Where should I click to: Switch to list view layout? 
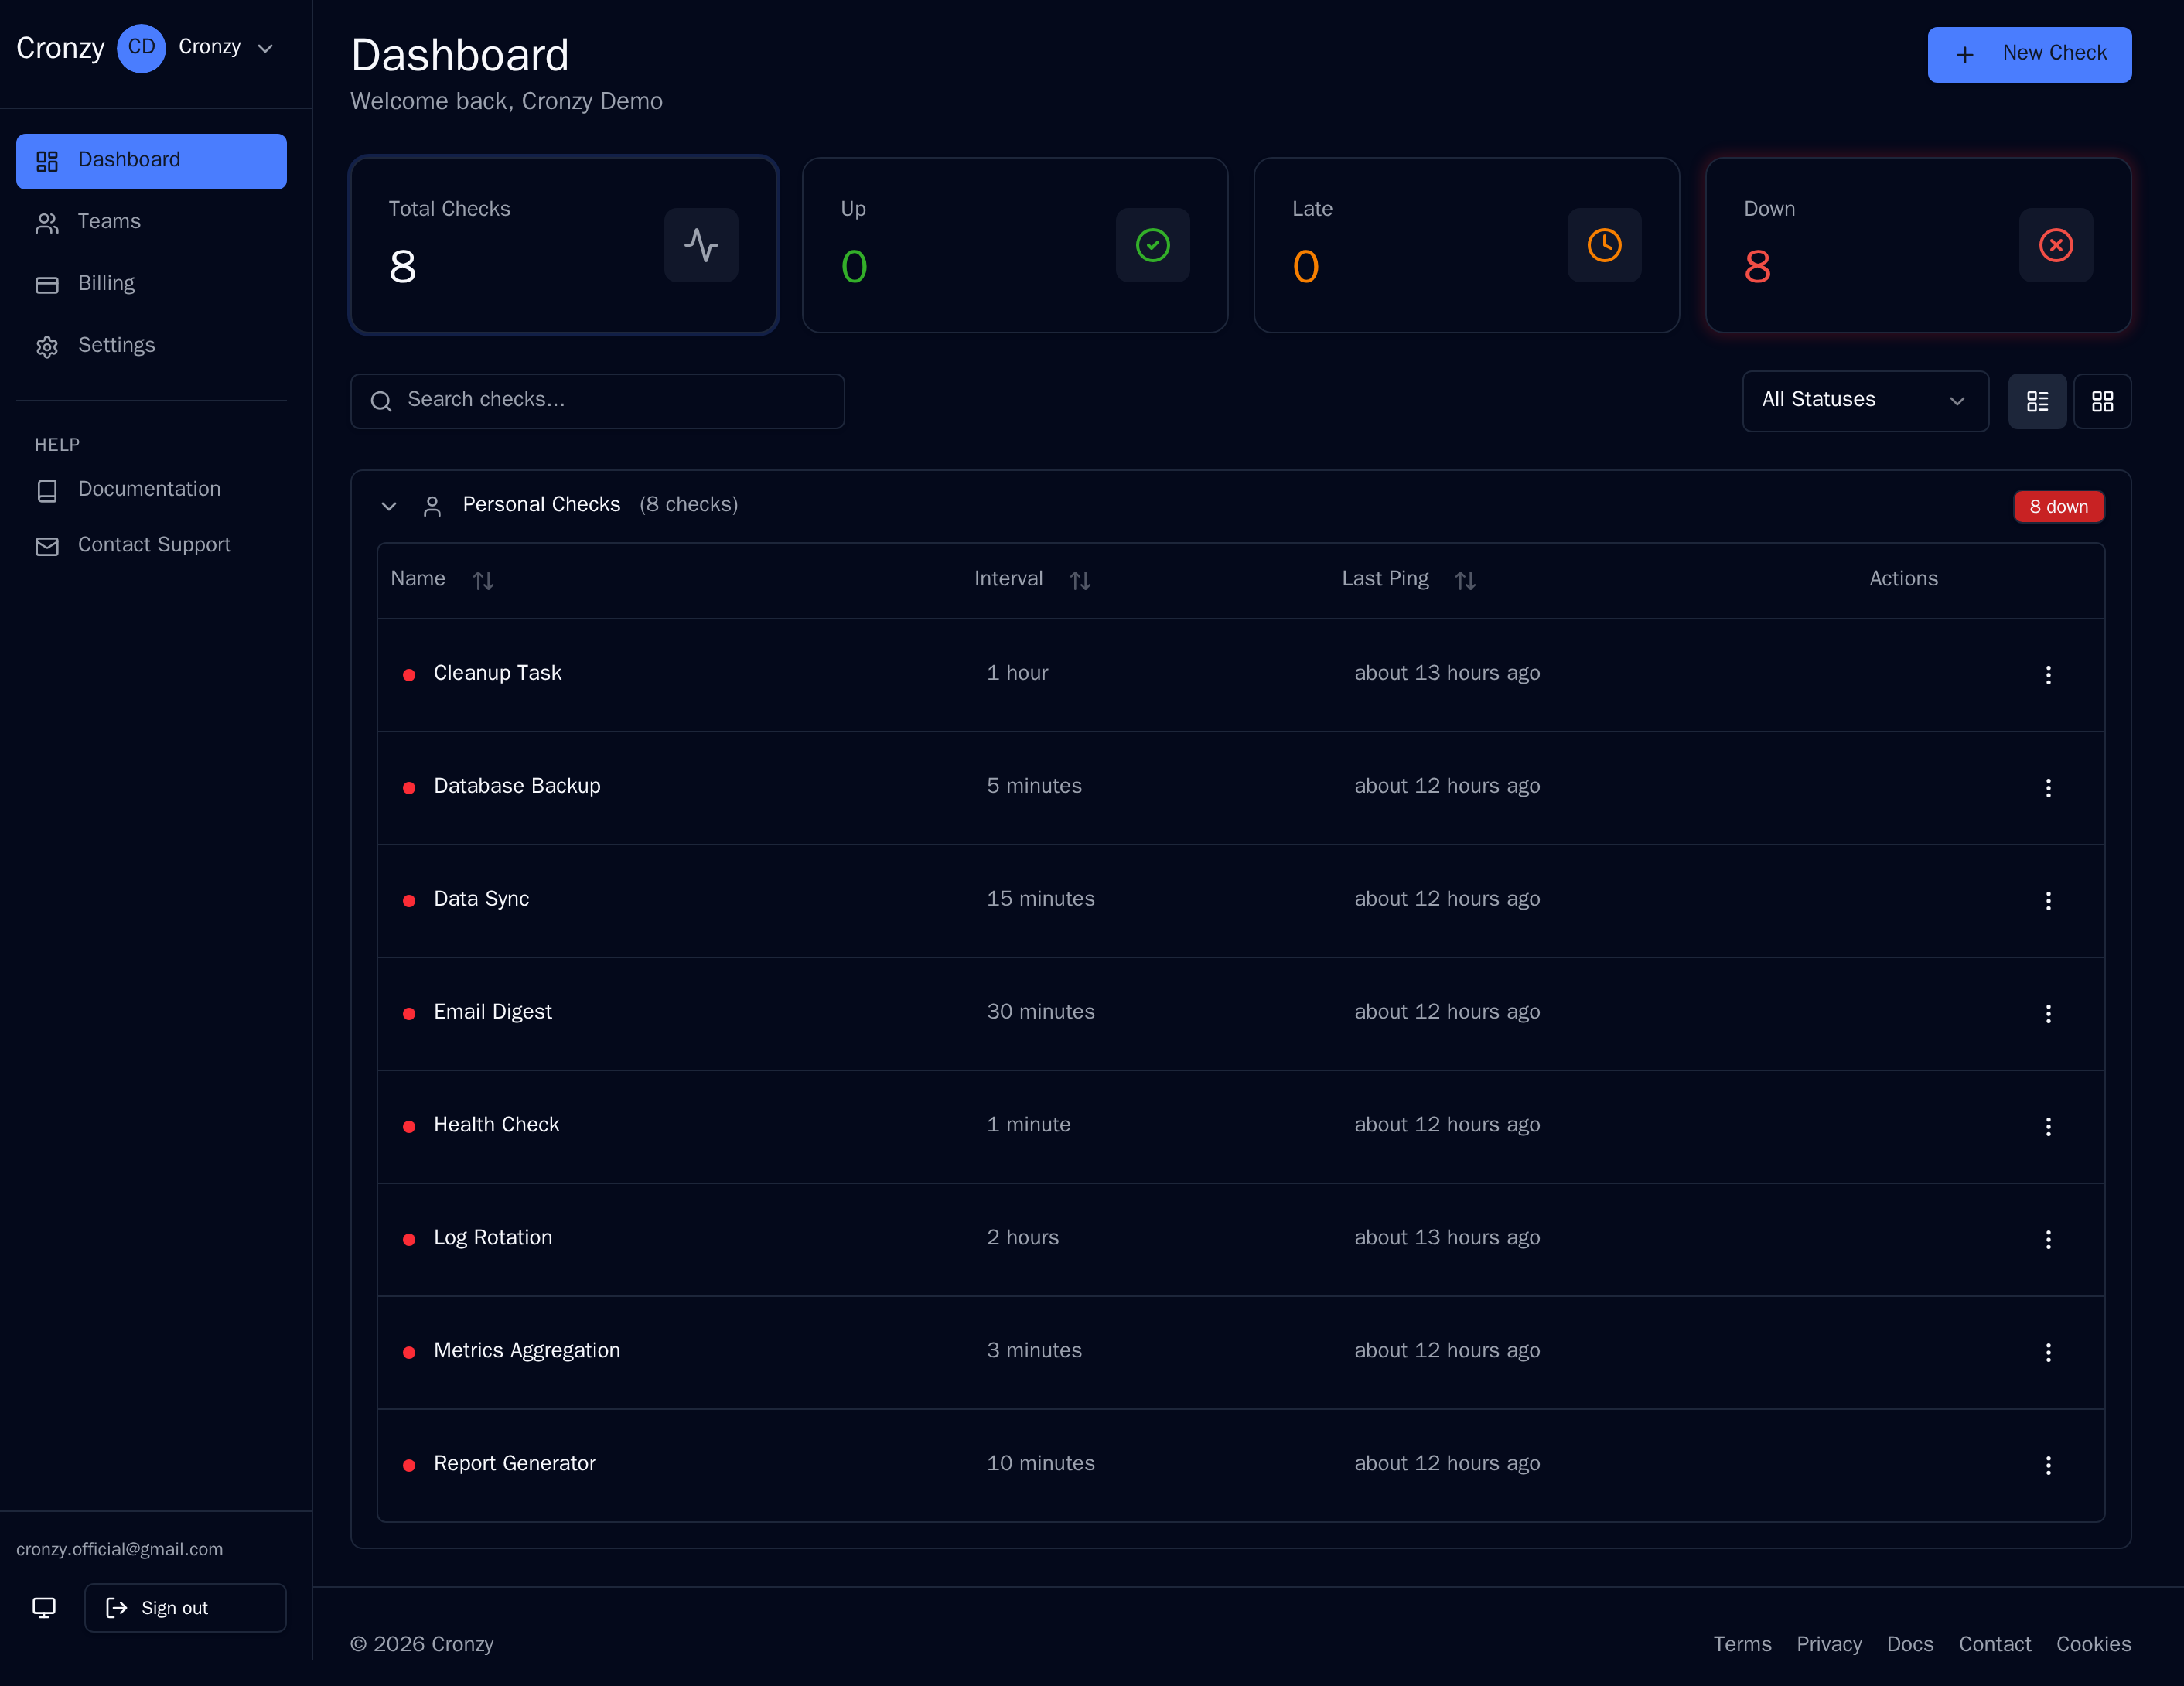(x=2037, y=401)
